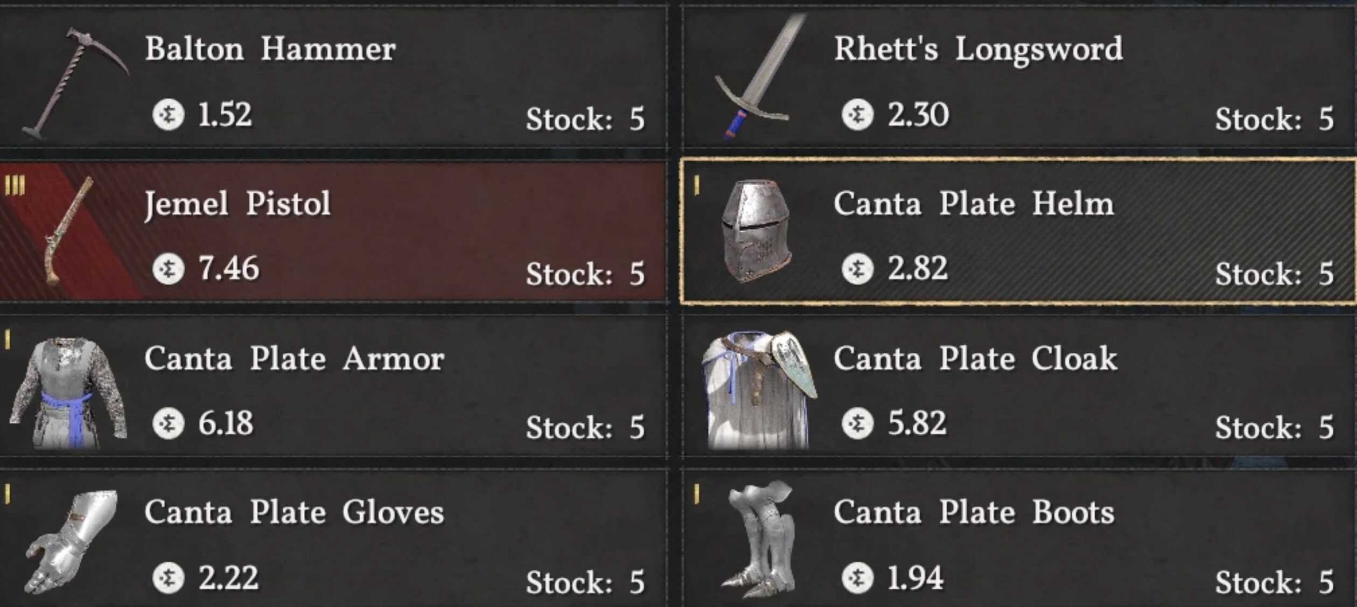Select the Canta Plate Gloves gauntlet icon
1357x607 pixels.
click(x=71, y=541)
